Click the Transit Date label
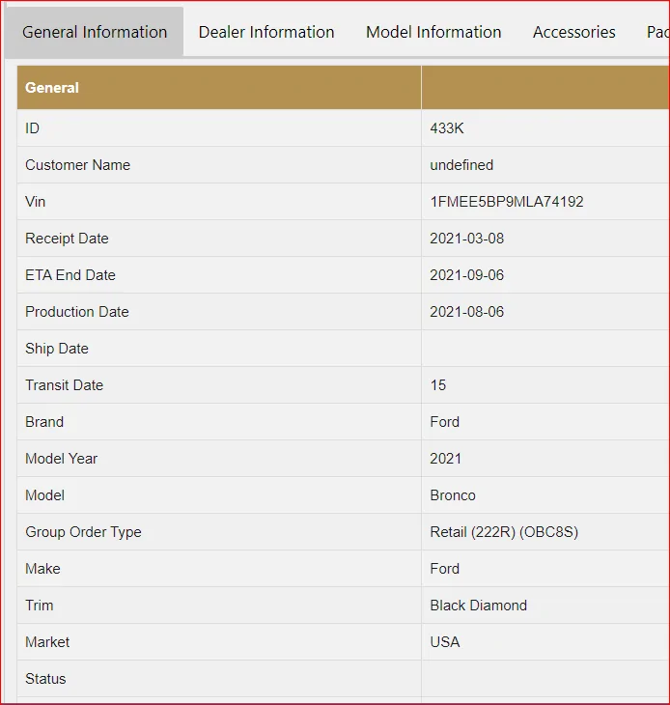The image size is (670, 705). 65,385
